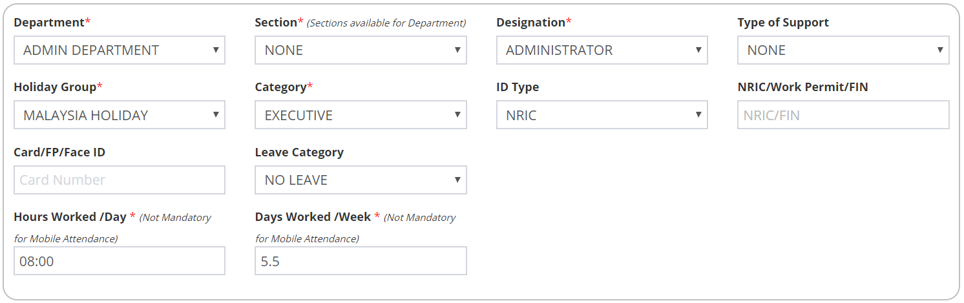Click the arrow on Type of Support dropdown

940,50
